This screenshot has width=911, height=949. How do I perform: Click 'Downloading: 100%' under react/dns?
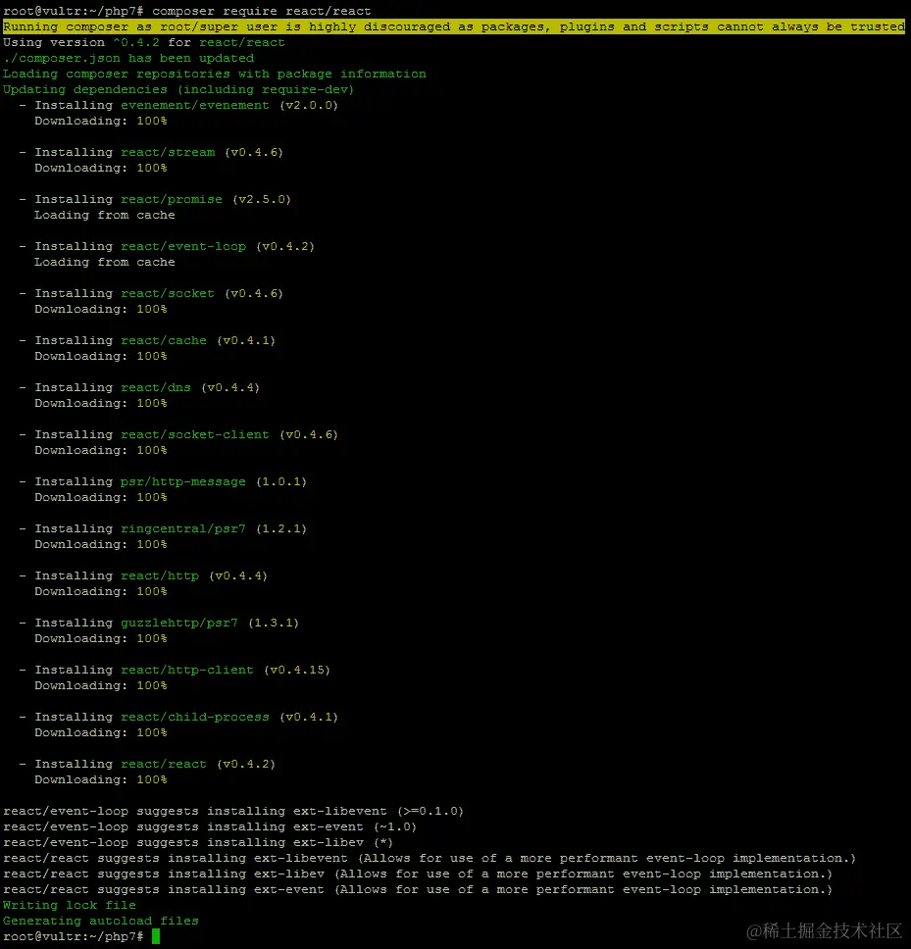(x=100, y=403)
